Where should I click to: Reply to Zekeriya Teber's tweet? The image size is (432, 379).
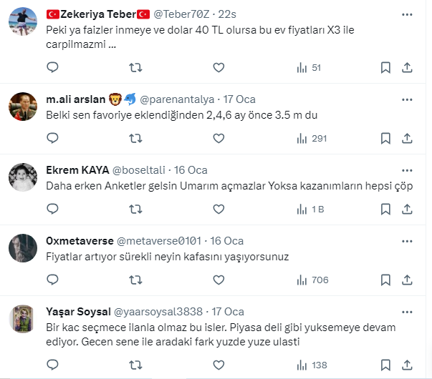coord(52,67)
